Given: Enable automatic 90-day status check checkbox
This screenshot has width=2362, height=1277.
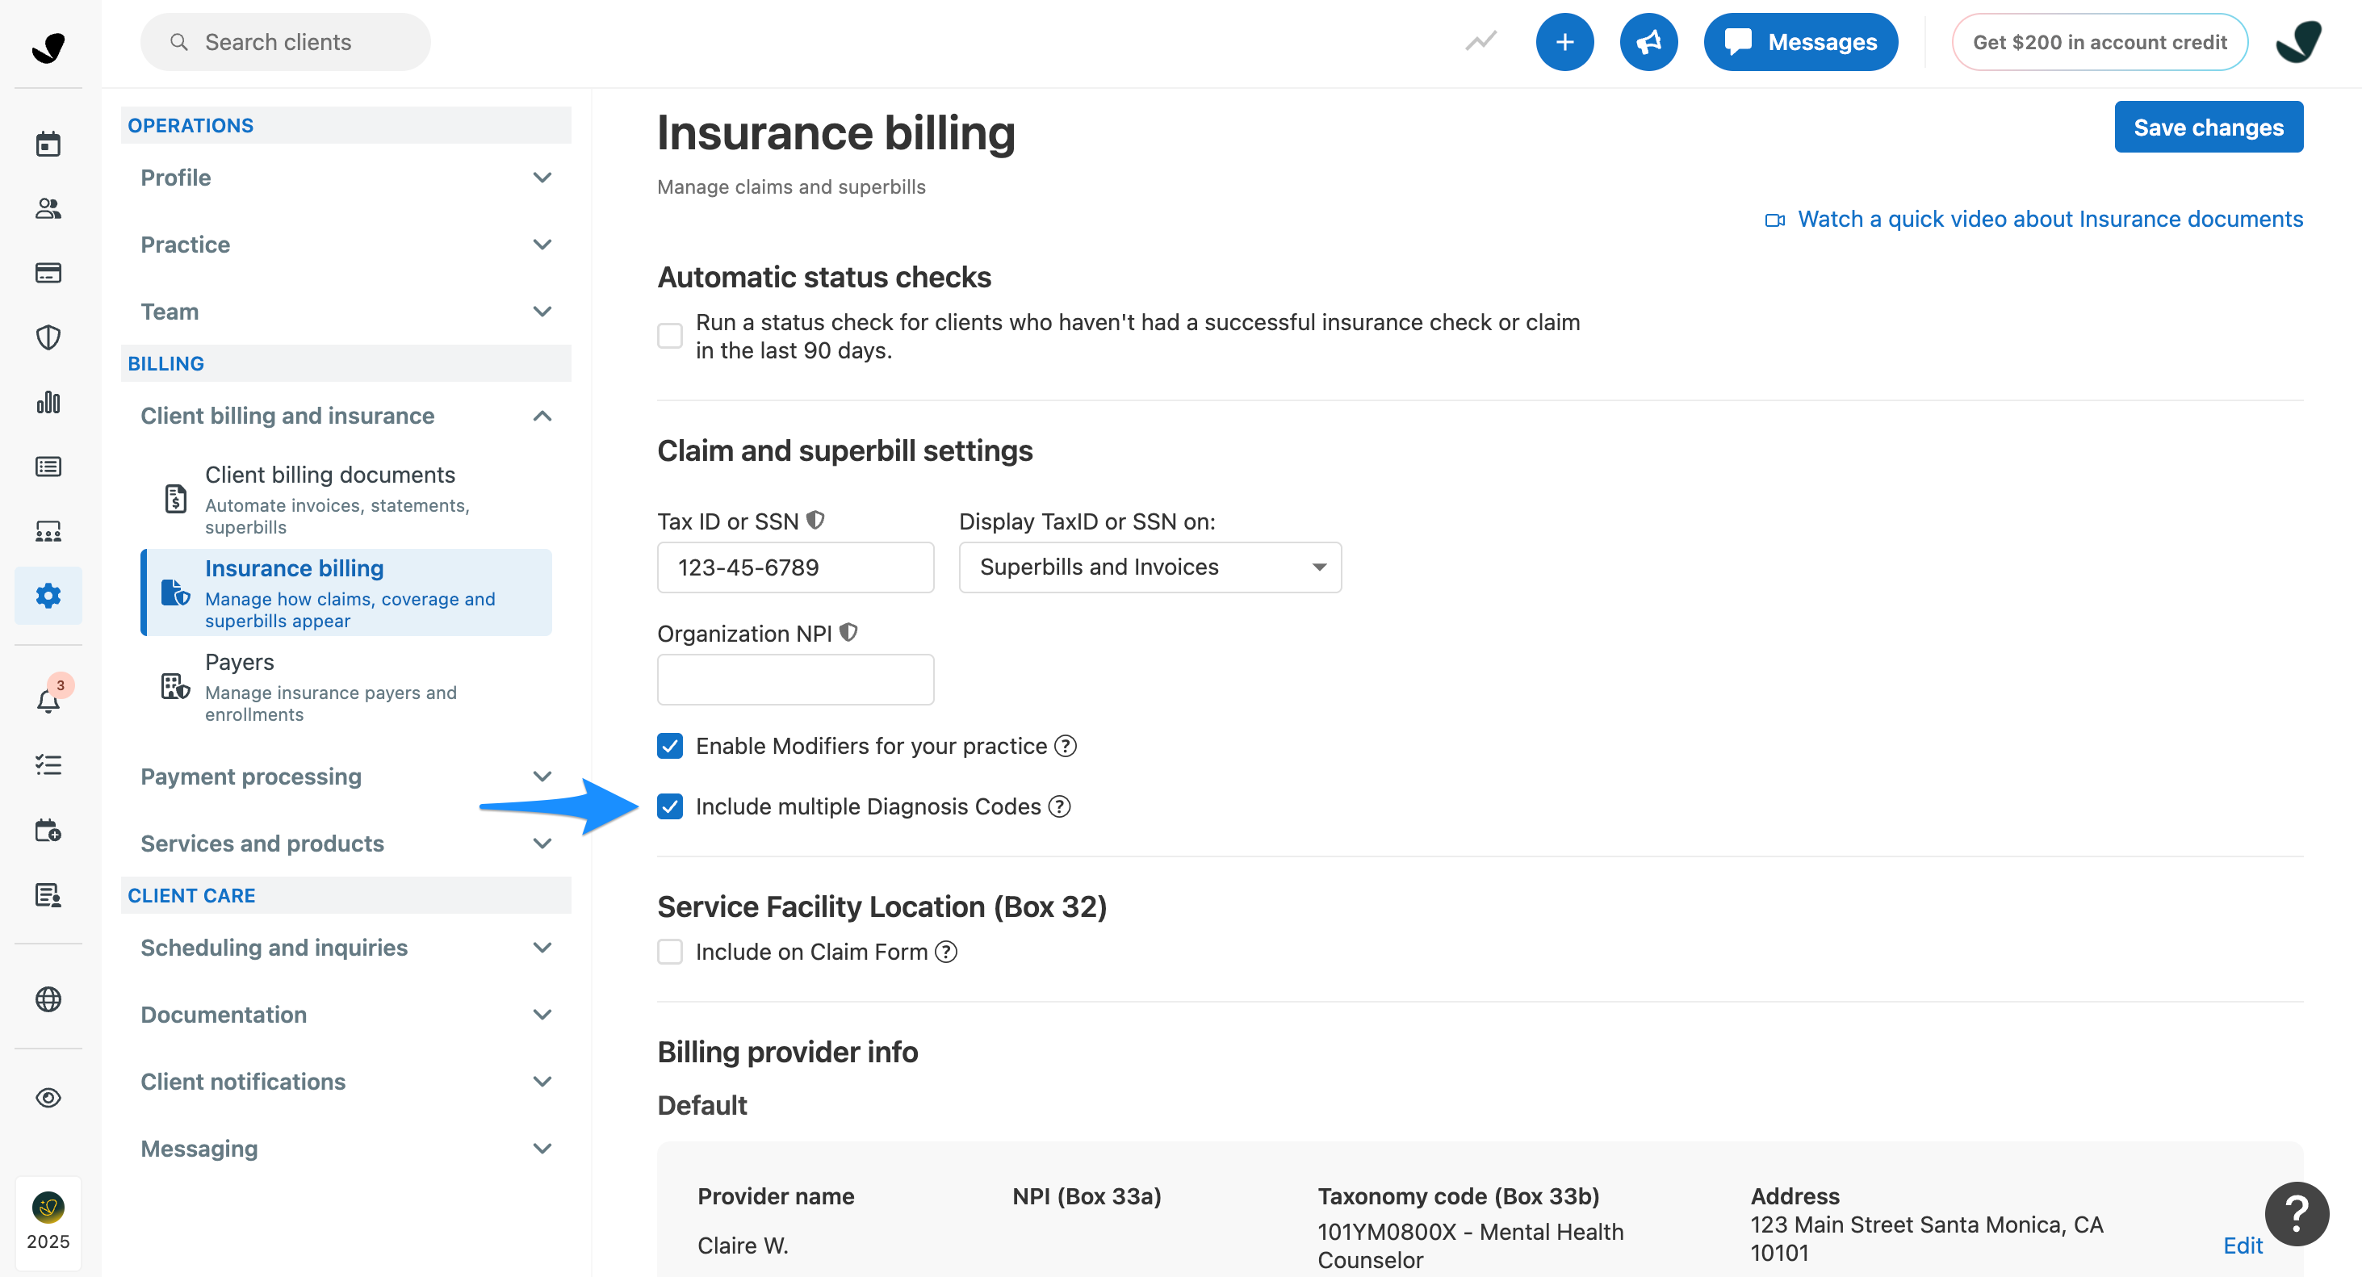Looking at the screenshot, I should (669, 336).
